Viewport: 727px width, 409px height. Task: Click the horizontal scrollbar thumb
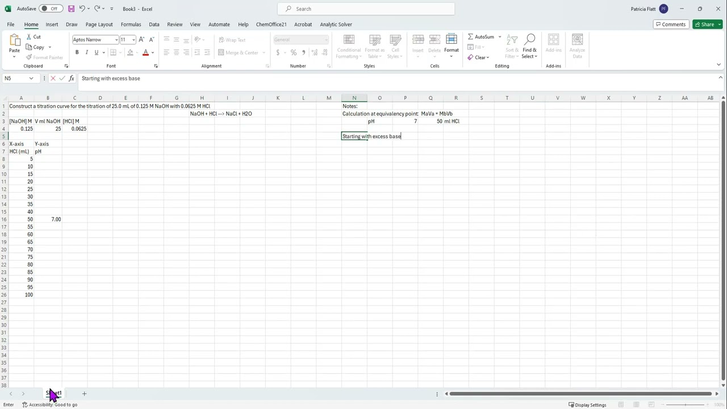(x=580, y=394)
